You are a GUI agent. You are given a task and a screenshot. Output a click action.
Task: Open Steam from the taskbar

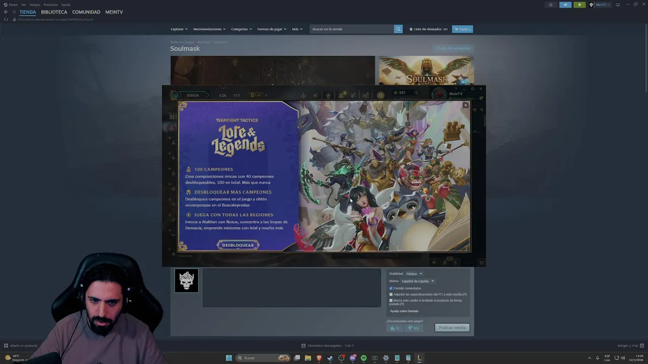(330, 358)
